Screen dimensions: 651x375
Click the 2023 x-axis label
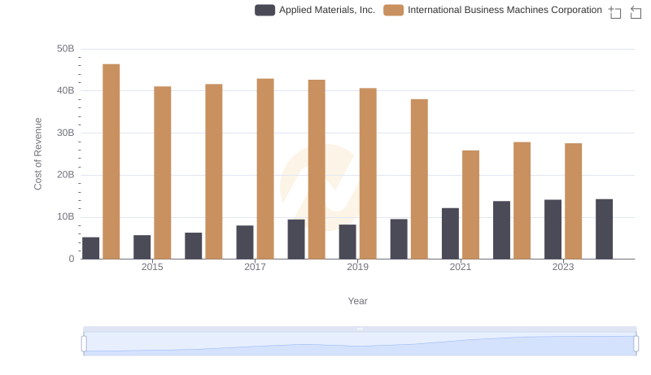tap(563, 267)
